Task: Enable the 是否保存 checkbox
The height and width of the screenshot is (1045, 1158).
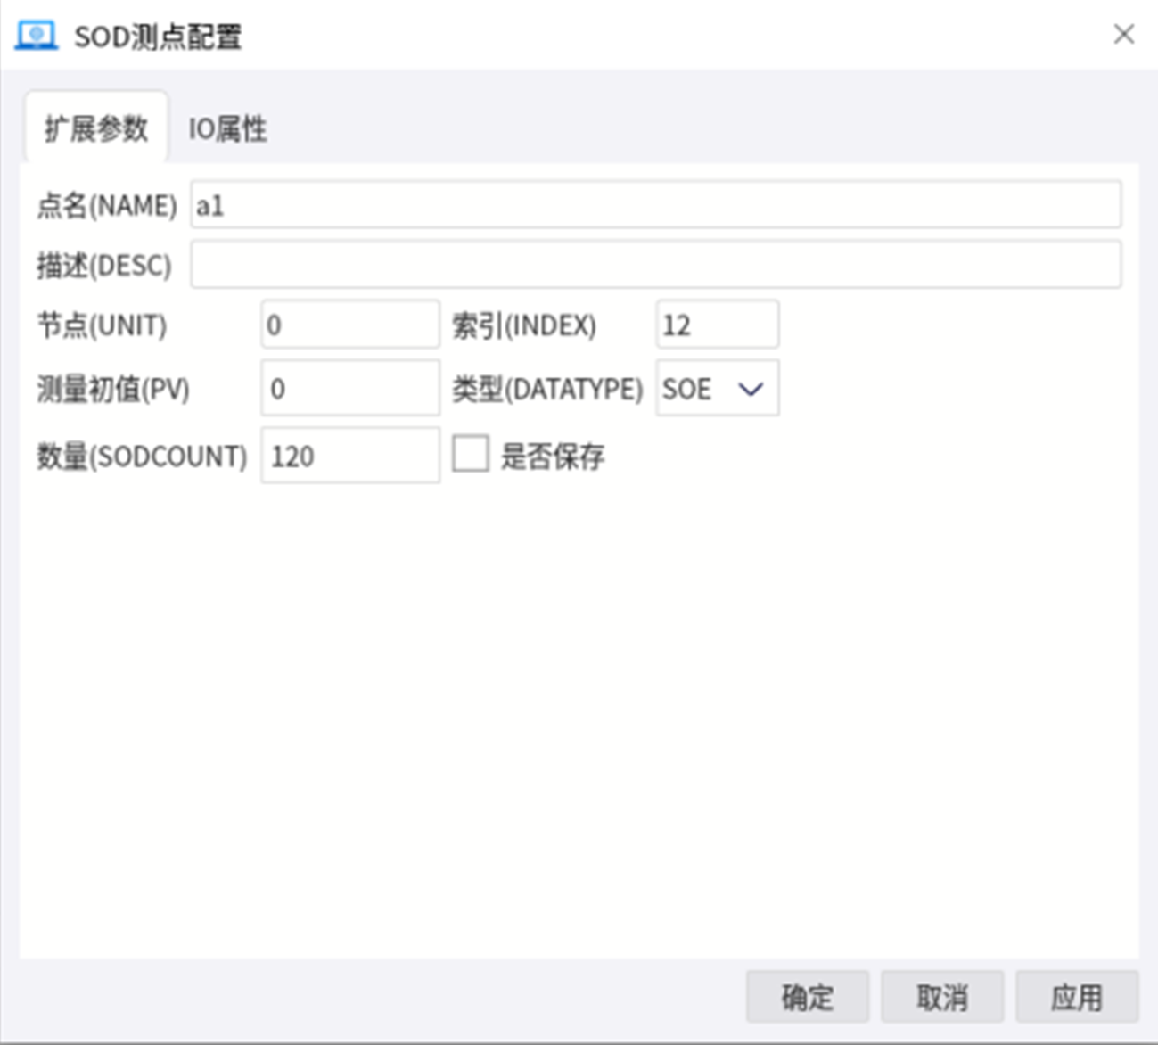Action: (x=471, y=454)
